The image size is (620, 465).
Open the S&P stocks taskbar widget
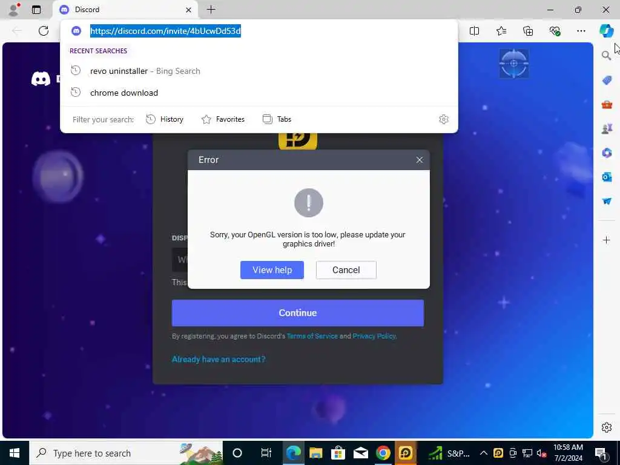coord(449,453)
